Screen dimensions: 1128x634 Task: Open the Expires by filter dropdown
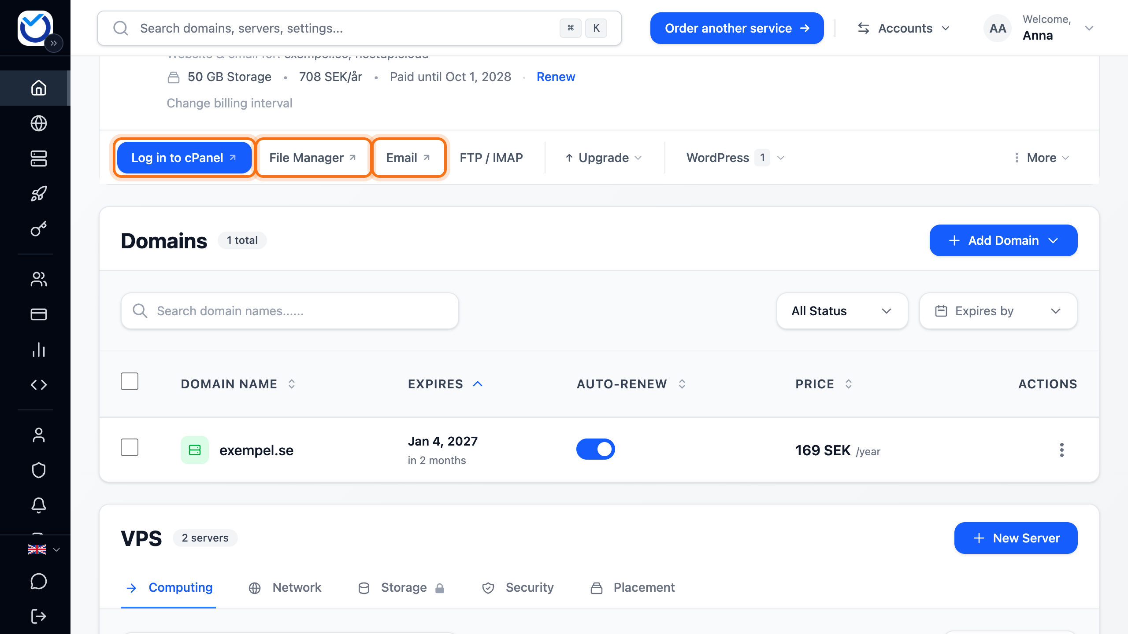[998, 311]
